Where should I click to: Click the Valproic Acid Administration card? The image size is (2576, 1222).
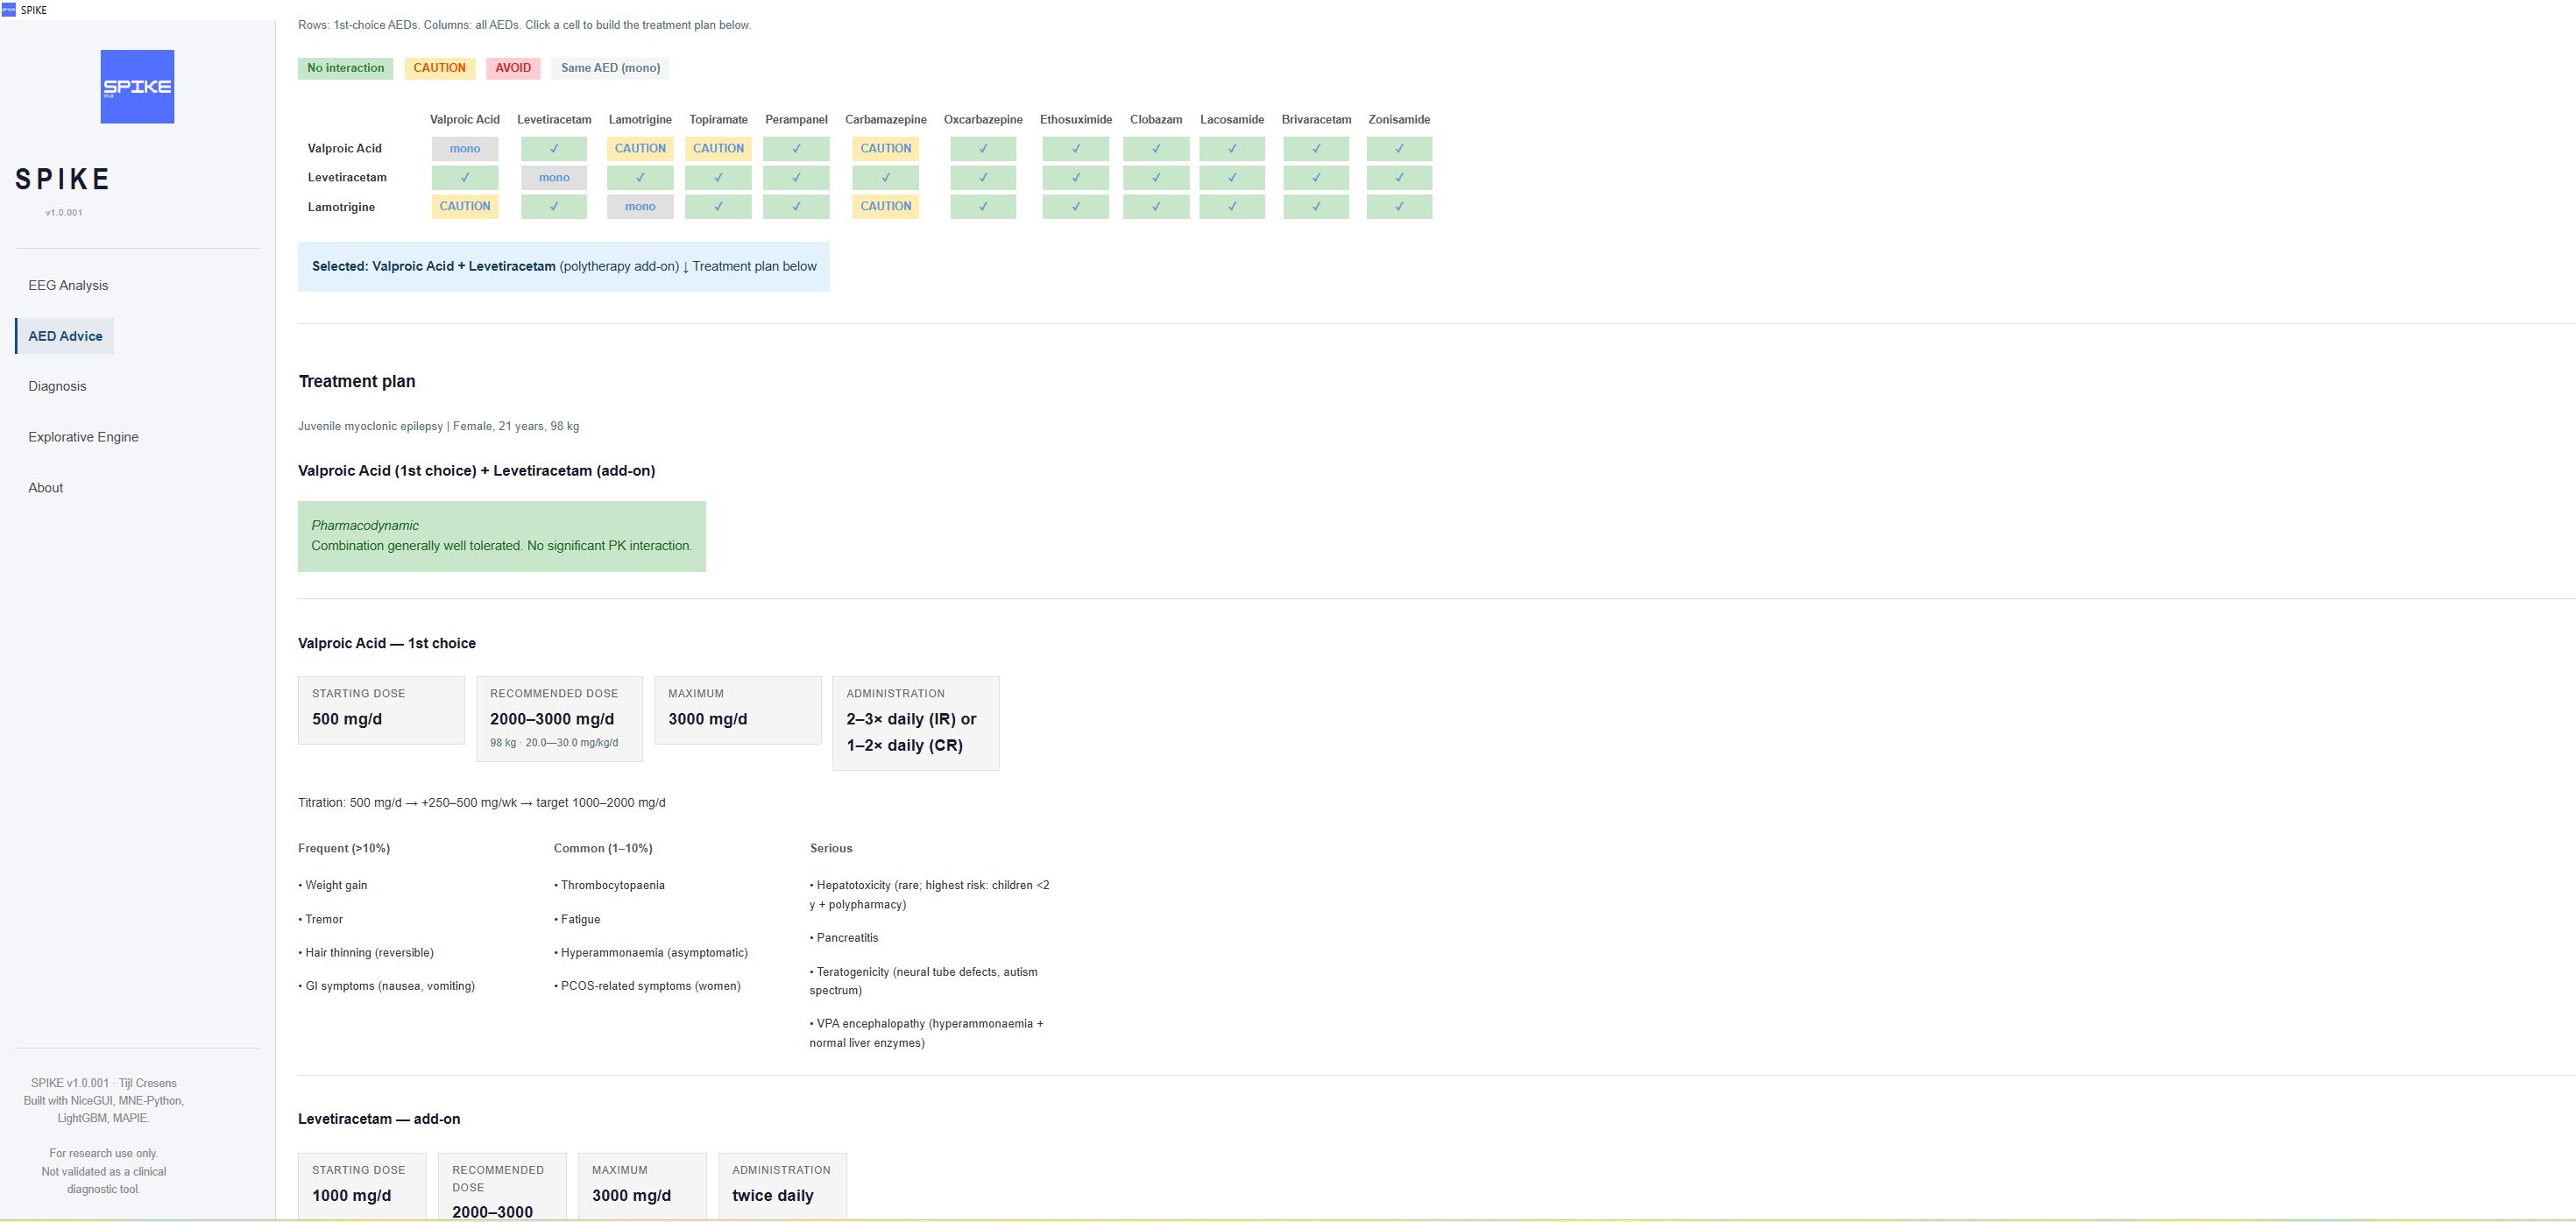(x=916, y=723)
